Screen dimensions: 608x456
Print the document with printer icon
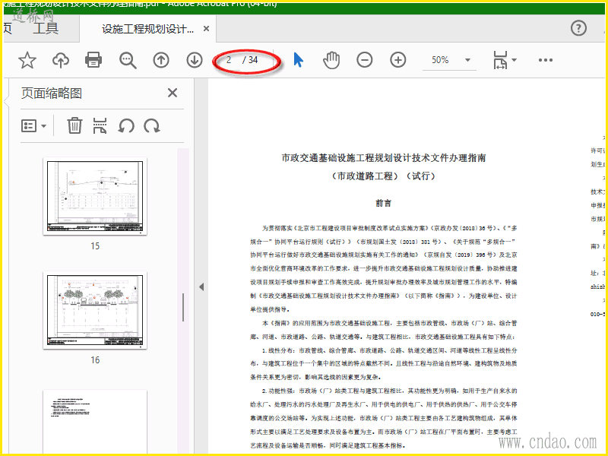93,60
